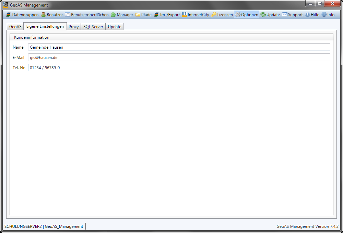This screenshot has height=233, width=343.
Task: Select the Eigene Einstellungen tab
Action: click(x=45, y=26)
